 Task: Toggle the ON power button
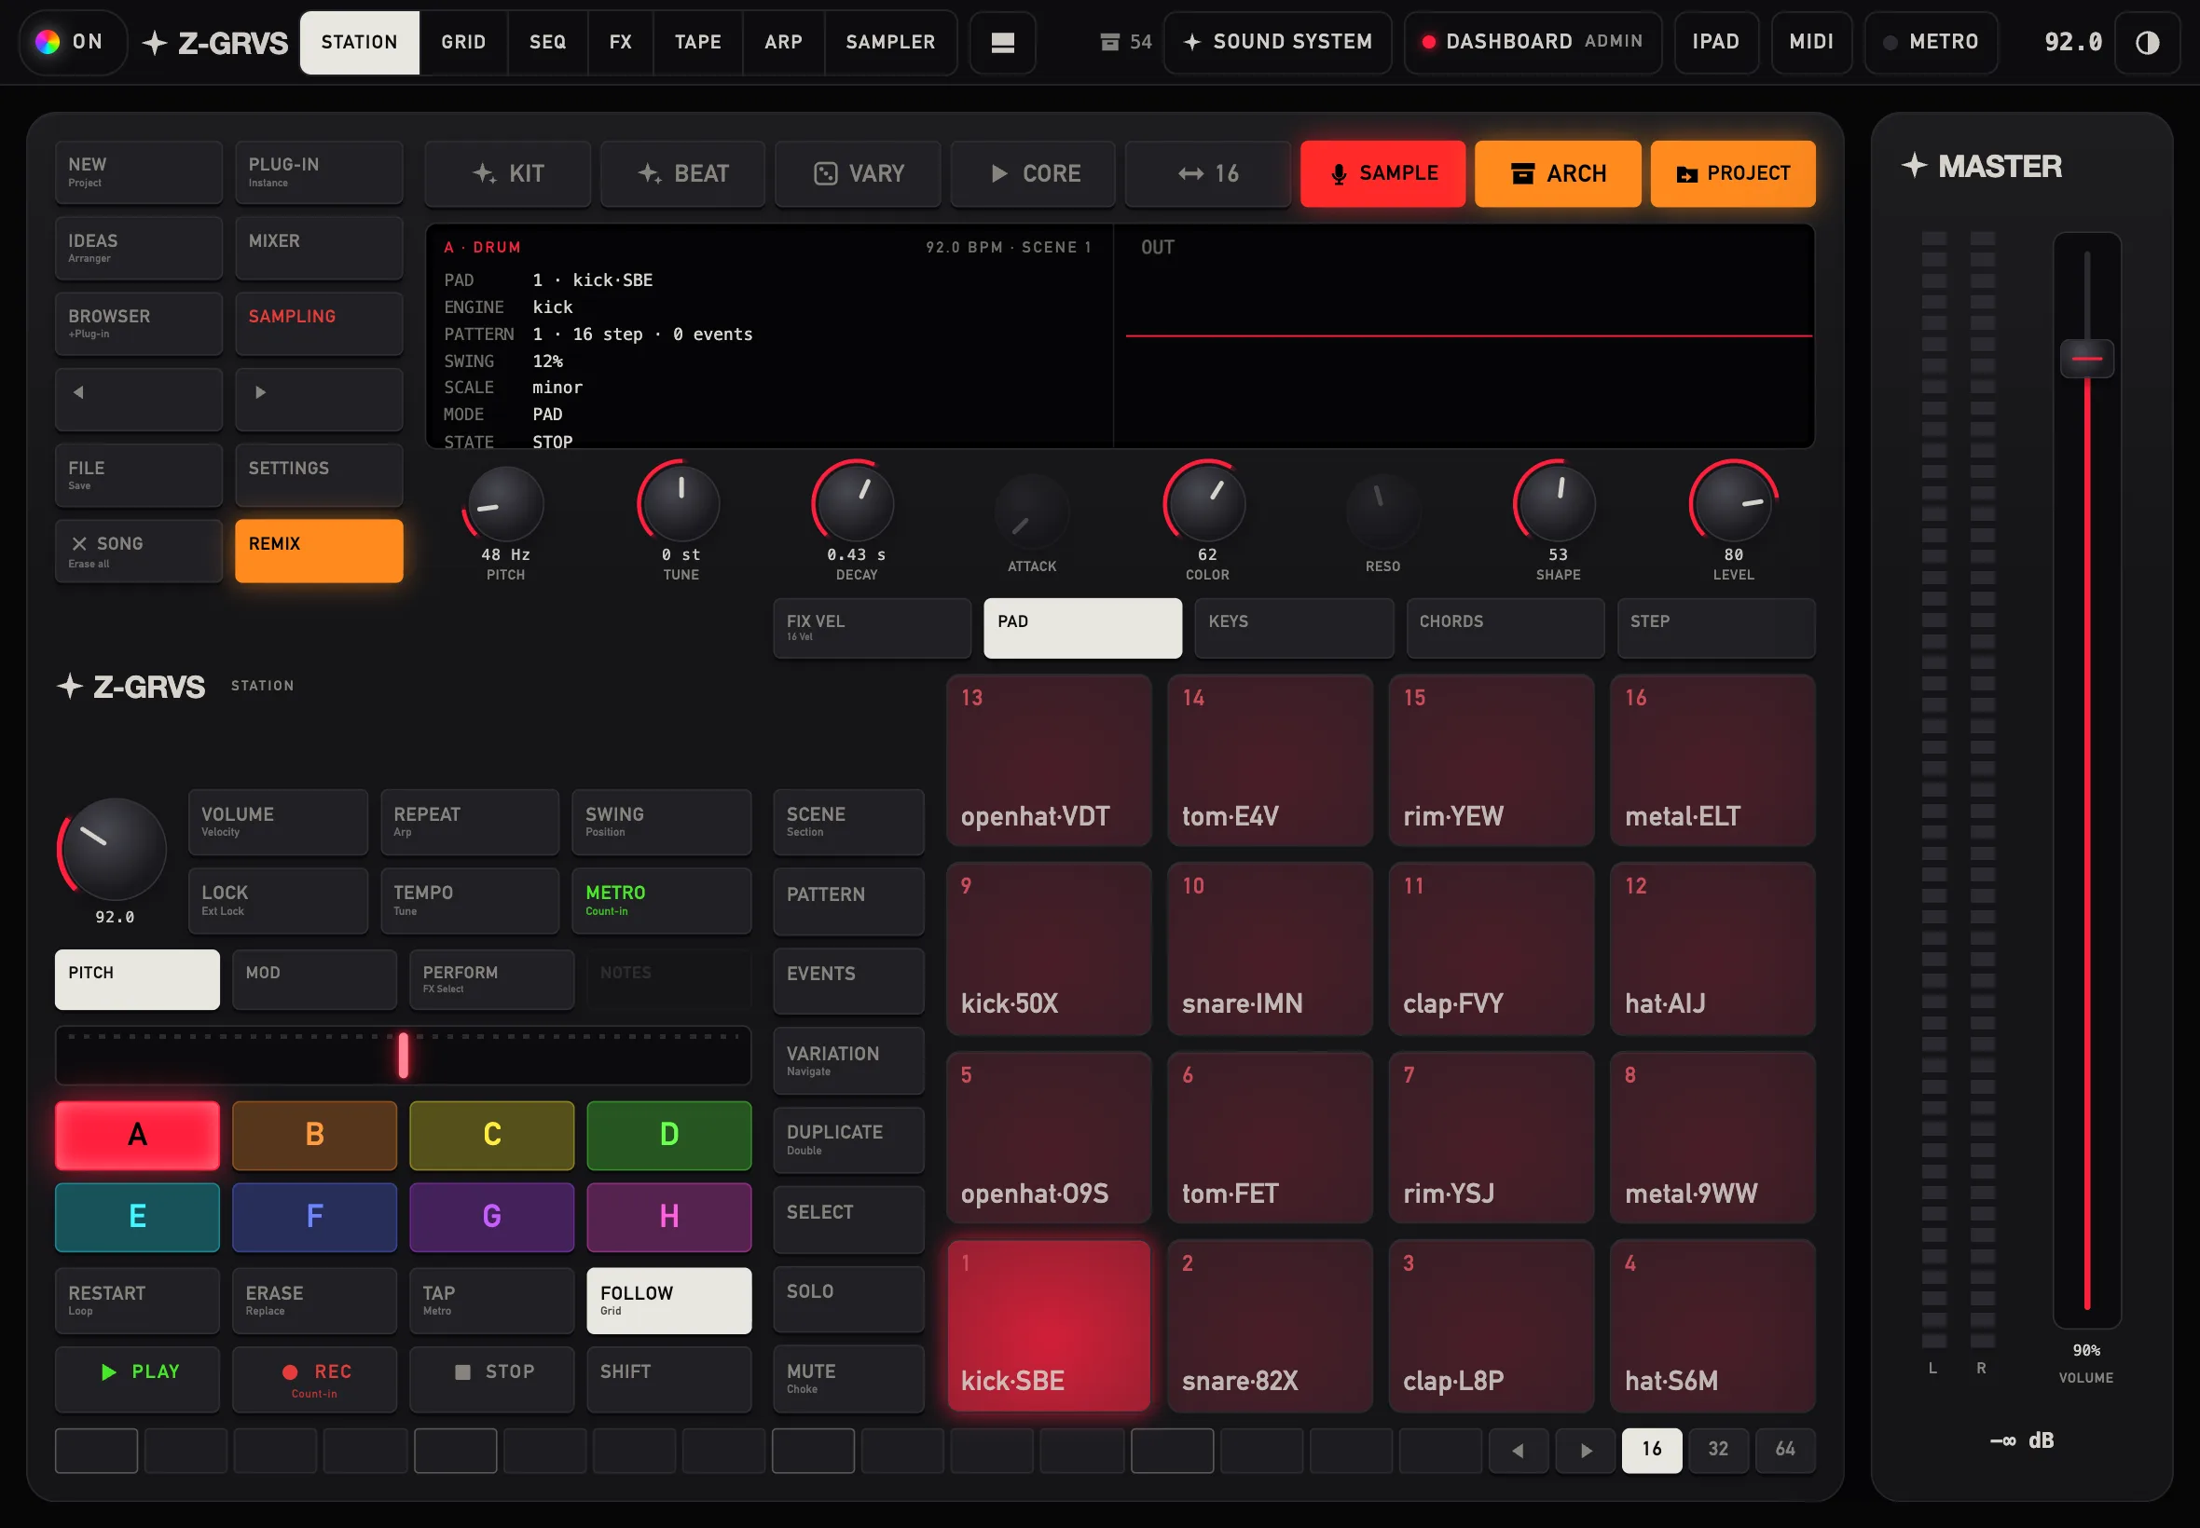tap(73, 42)
